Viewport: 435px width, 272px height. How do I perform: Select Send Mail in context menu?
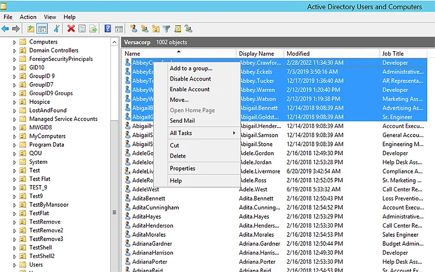coord(182,121)
